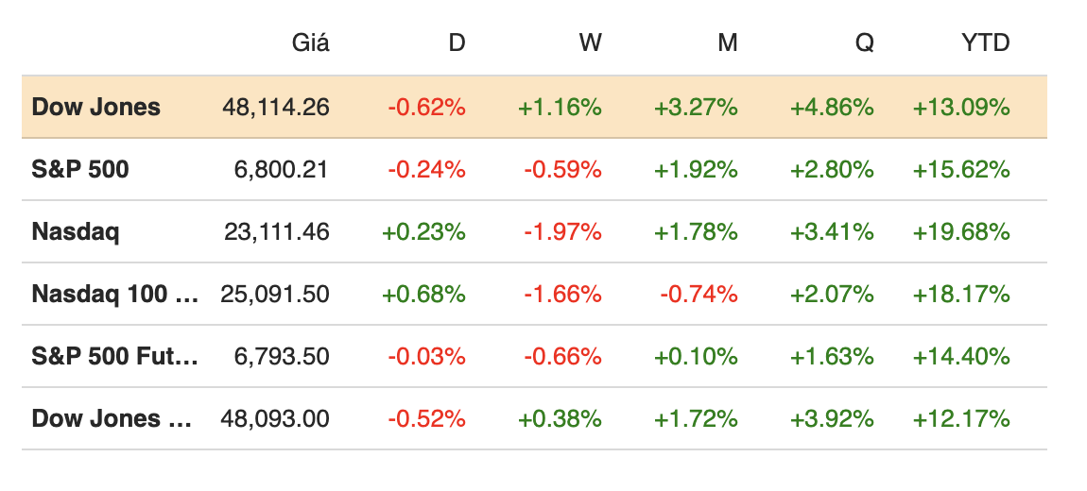Open the truncated Nasdaq 100 entry
This screenshot has width=1087, height=491.
pos(115,294)
